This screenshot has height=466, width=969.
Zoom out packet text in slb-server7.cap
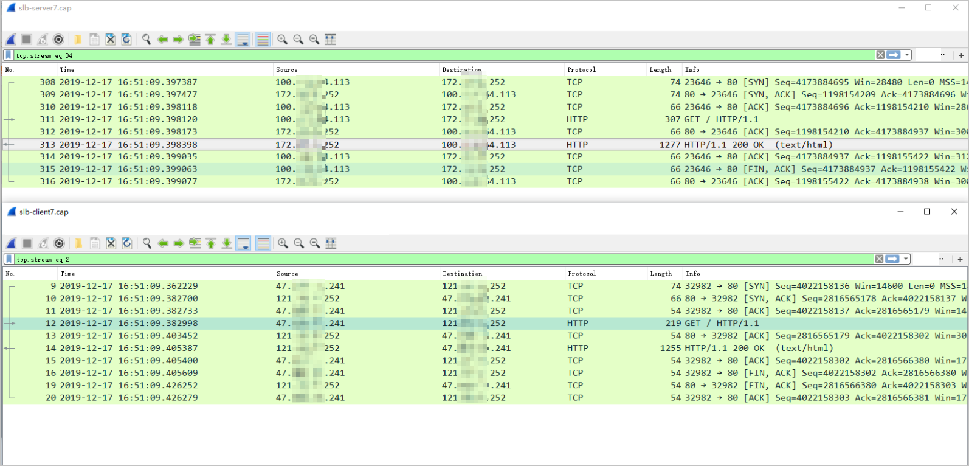pyautogui.click(x=298, y=40)
